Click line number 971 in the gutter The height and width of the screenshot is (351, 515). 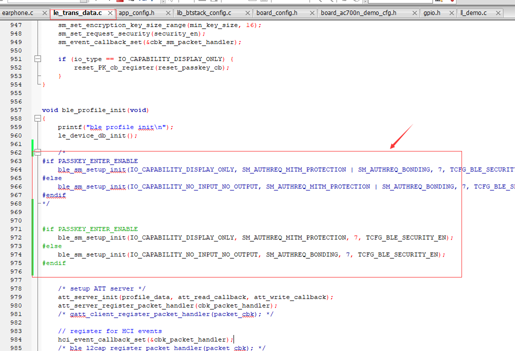click(16, 229)
